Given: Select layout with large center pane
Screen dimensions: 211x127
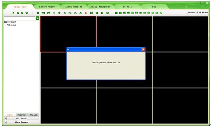Looking at the screenshot, I should click(x=141, y=13).
